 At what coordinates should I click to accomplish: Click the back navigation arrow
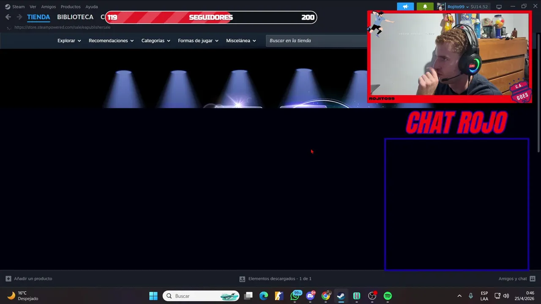tap(8, 17)
